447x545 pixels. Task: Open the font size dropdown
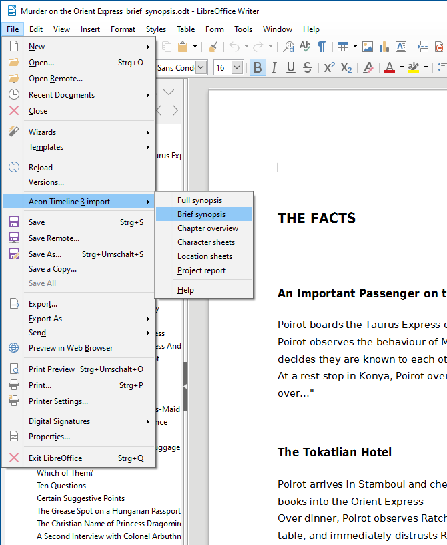tap(238, 67)
